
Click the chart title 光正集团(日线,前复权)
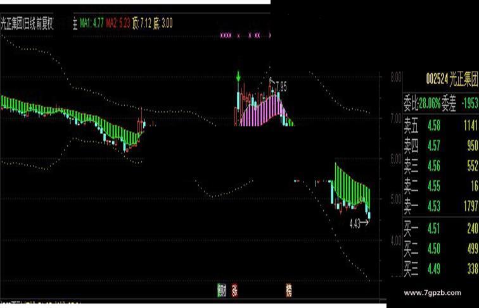point(27,23)
